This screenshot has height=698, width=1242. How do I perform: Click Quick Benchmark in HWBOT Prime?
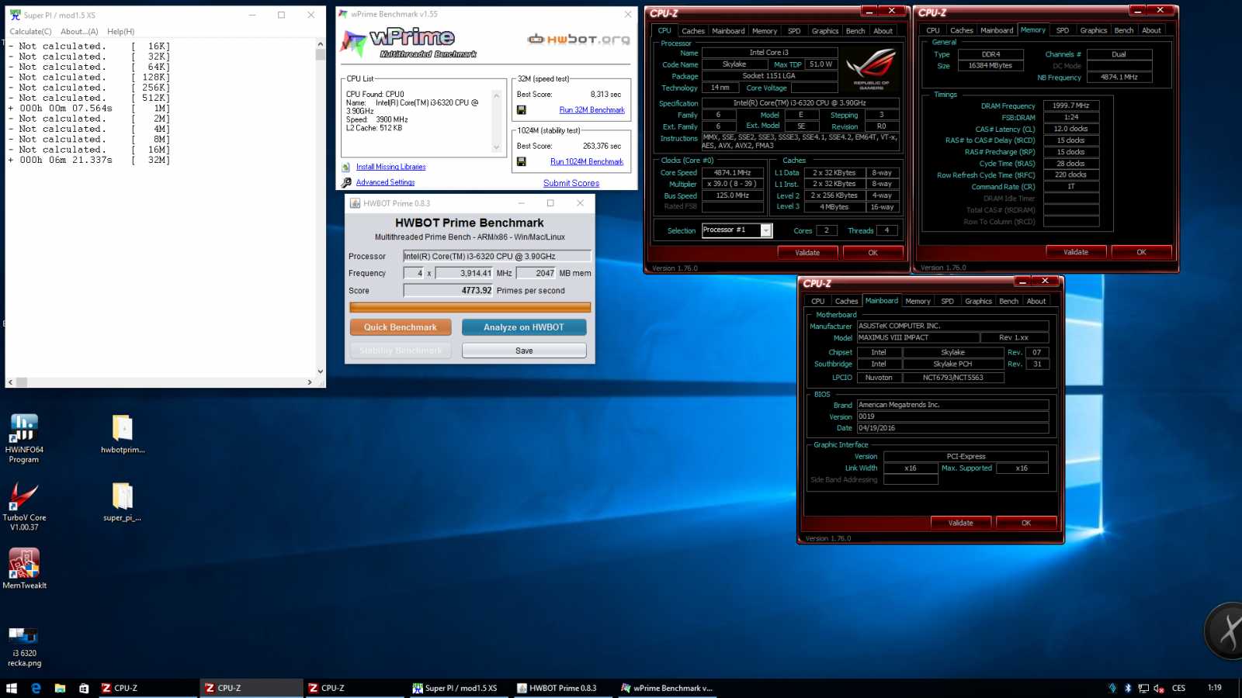401,327
